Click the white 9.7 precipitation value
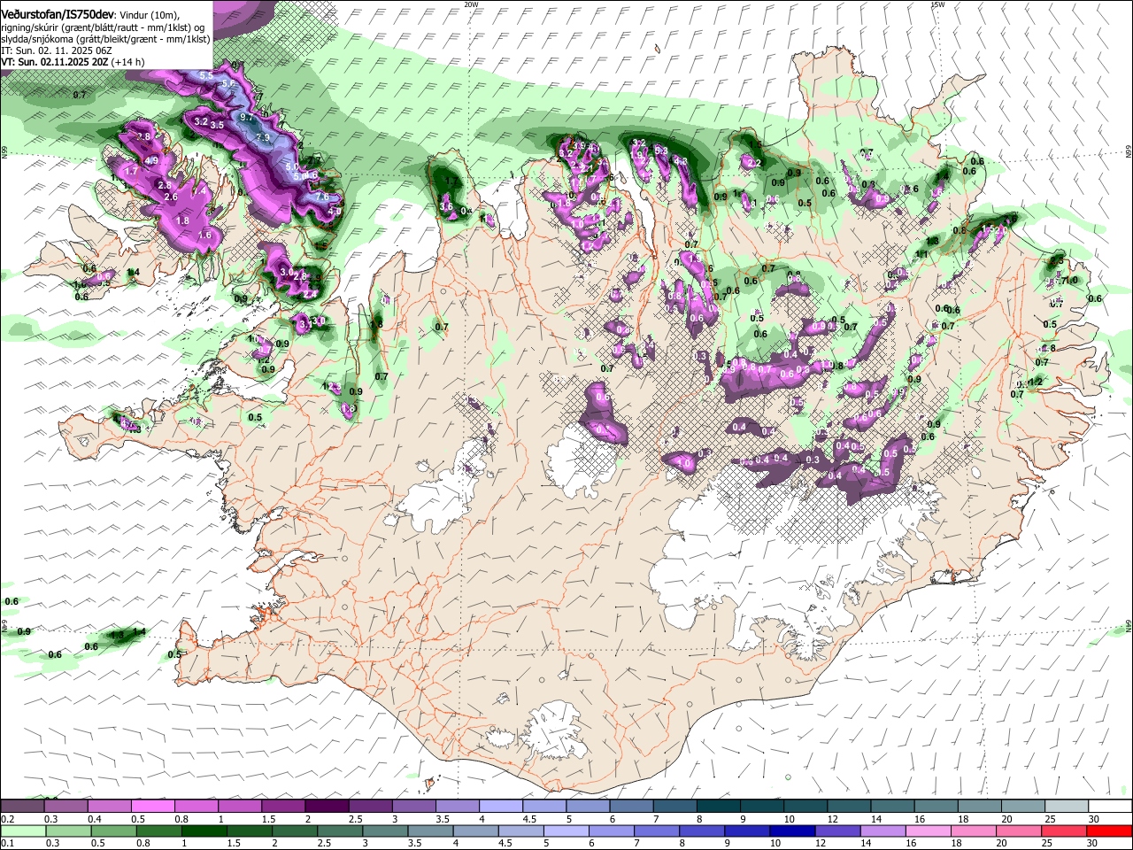Viewport: 1133px width, 850px height. click(247, 117)
